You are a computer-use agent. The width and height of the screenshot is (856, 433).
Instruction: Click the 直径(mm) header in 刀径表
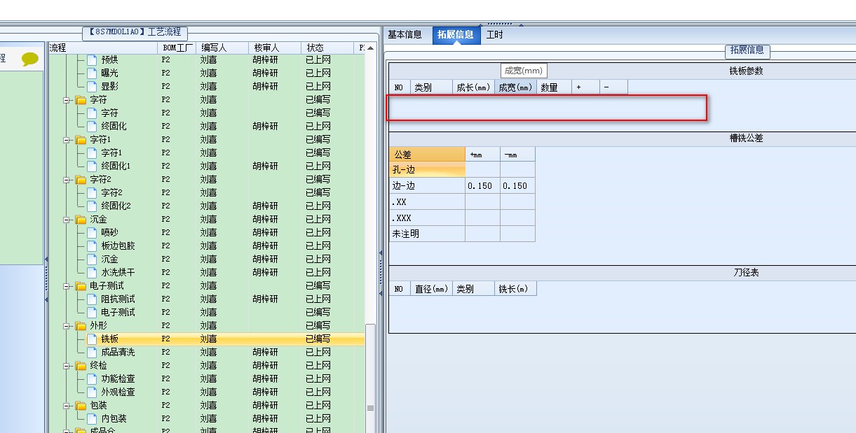[431, 289]
